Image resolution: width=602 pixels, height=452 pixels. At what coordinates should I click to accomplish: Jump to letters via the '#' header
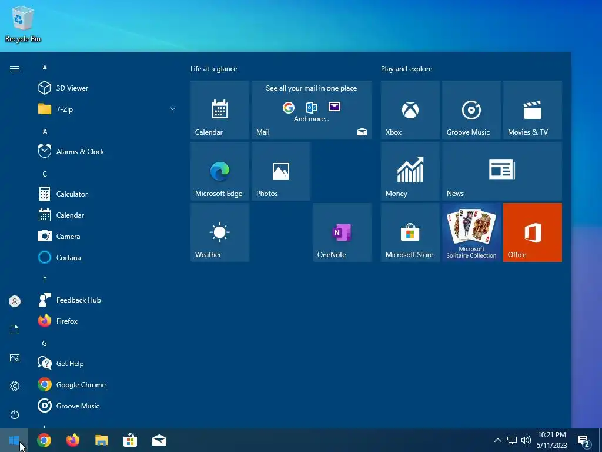point(45,68)
